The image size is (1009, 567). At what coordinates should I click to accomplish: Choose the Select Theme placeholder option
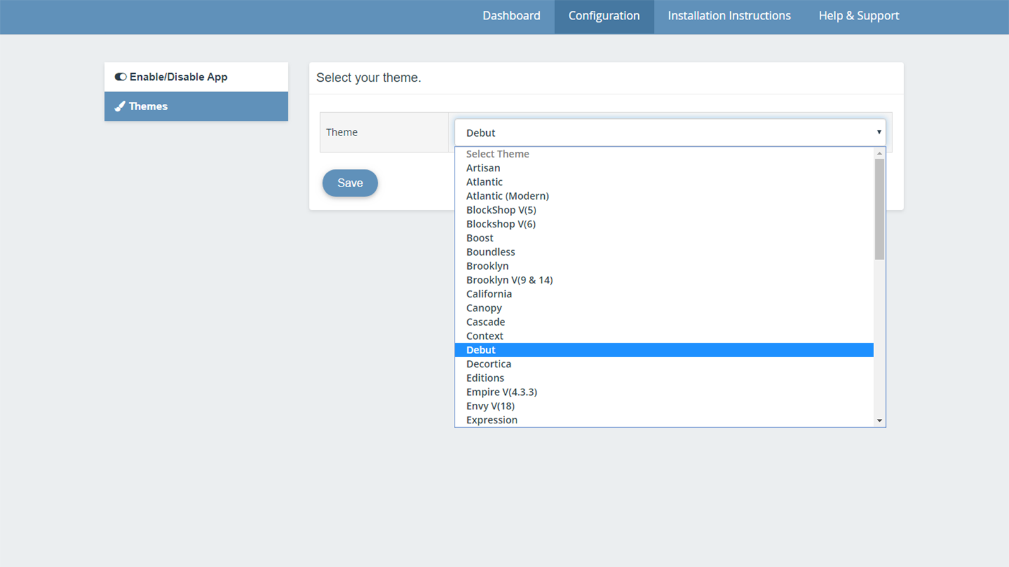click(664, 154)
